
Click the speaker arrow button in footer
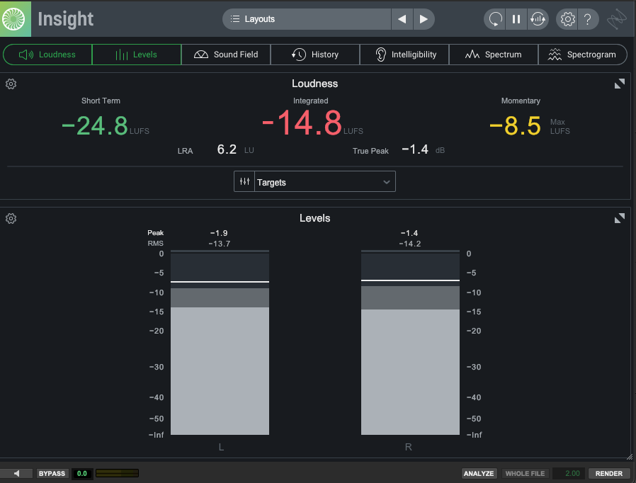pos(16,473)
